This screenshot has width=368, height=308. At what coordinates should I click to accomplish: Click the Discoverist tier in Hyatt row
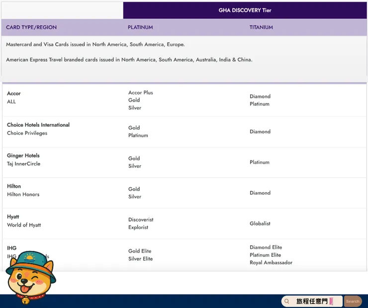(x=141, y=220)
